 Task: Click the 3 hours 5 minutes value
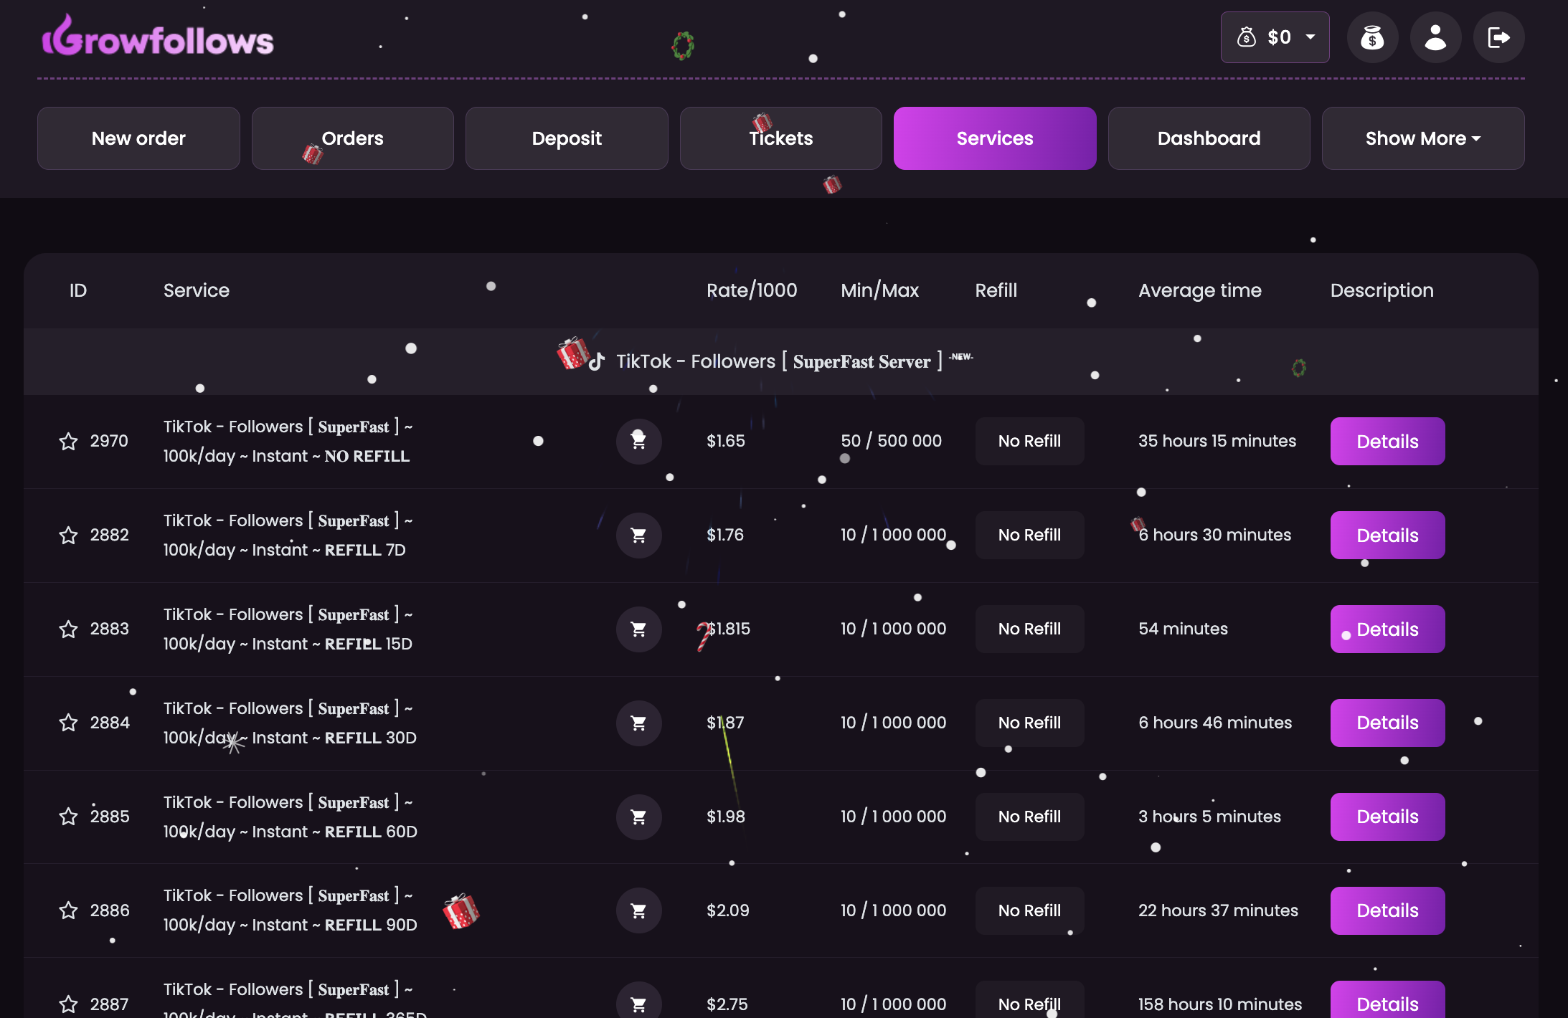pyautogui.click(x=1209, y=817)
